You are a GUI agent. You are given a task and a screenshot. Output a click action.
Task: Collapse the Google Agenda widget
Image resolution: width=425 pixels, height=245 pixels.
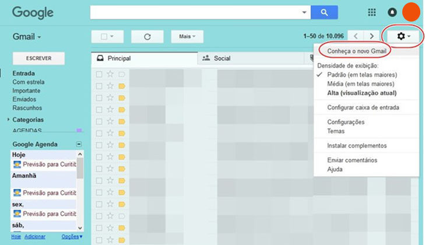click(x=79, y=144)
